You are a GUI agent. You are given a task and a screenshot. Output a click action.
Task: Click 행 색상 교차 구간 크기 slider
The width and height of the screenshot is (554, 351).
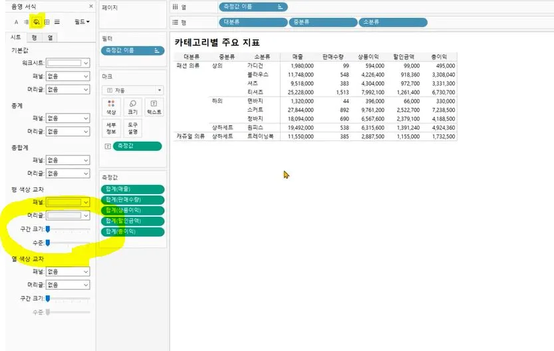(69, 229)
